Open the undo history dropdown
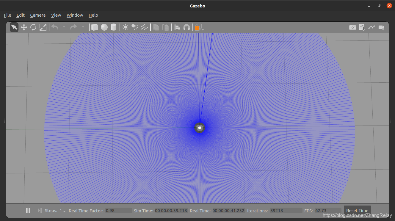Image resolution: width=395 pixels, height=221 pixels. tap(64, 27)
